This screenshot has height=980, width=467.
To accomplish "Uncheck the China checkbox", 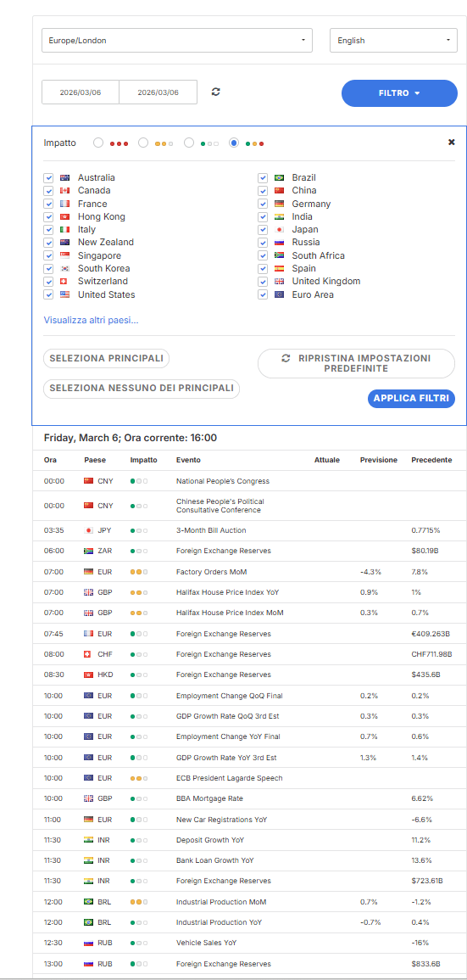I will point(263,191).
